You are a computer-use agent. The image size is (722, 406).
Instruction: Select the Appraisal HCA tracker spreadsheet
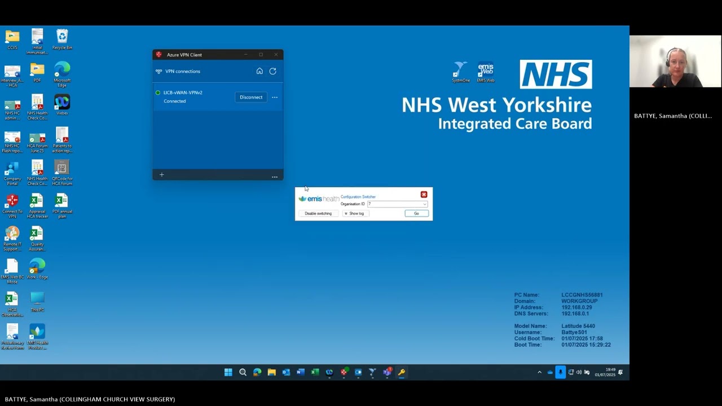pyautogui.click(x=37, y=206)
